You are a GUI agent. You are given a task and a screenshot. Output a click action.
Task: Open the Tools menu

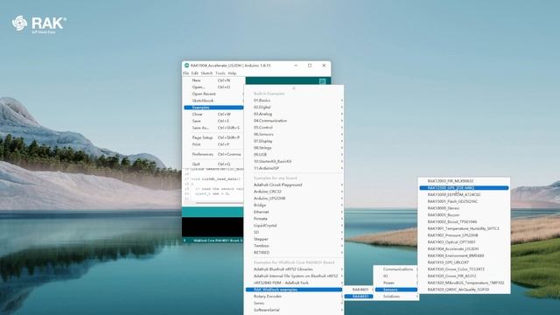tap(220, 73)
